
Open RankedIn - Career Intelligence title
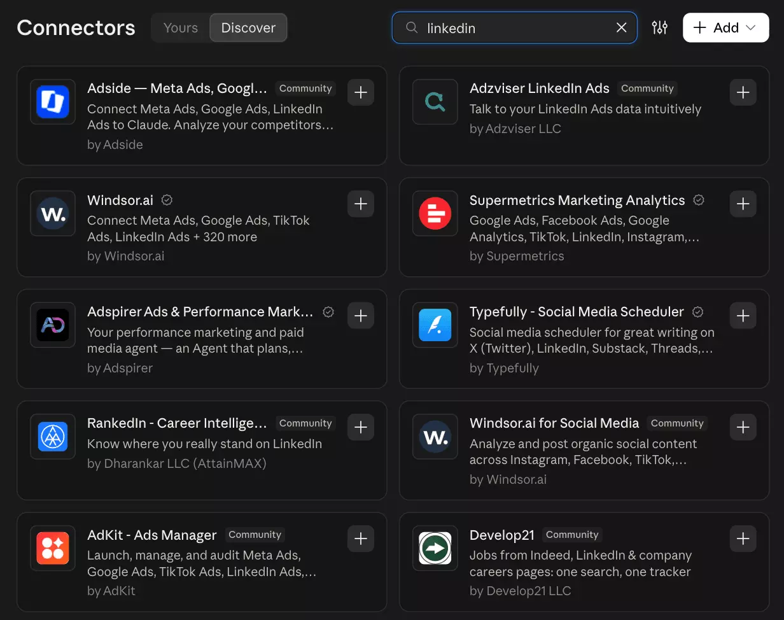coord(177,423)
